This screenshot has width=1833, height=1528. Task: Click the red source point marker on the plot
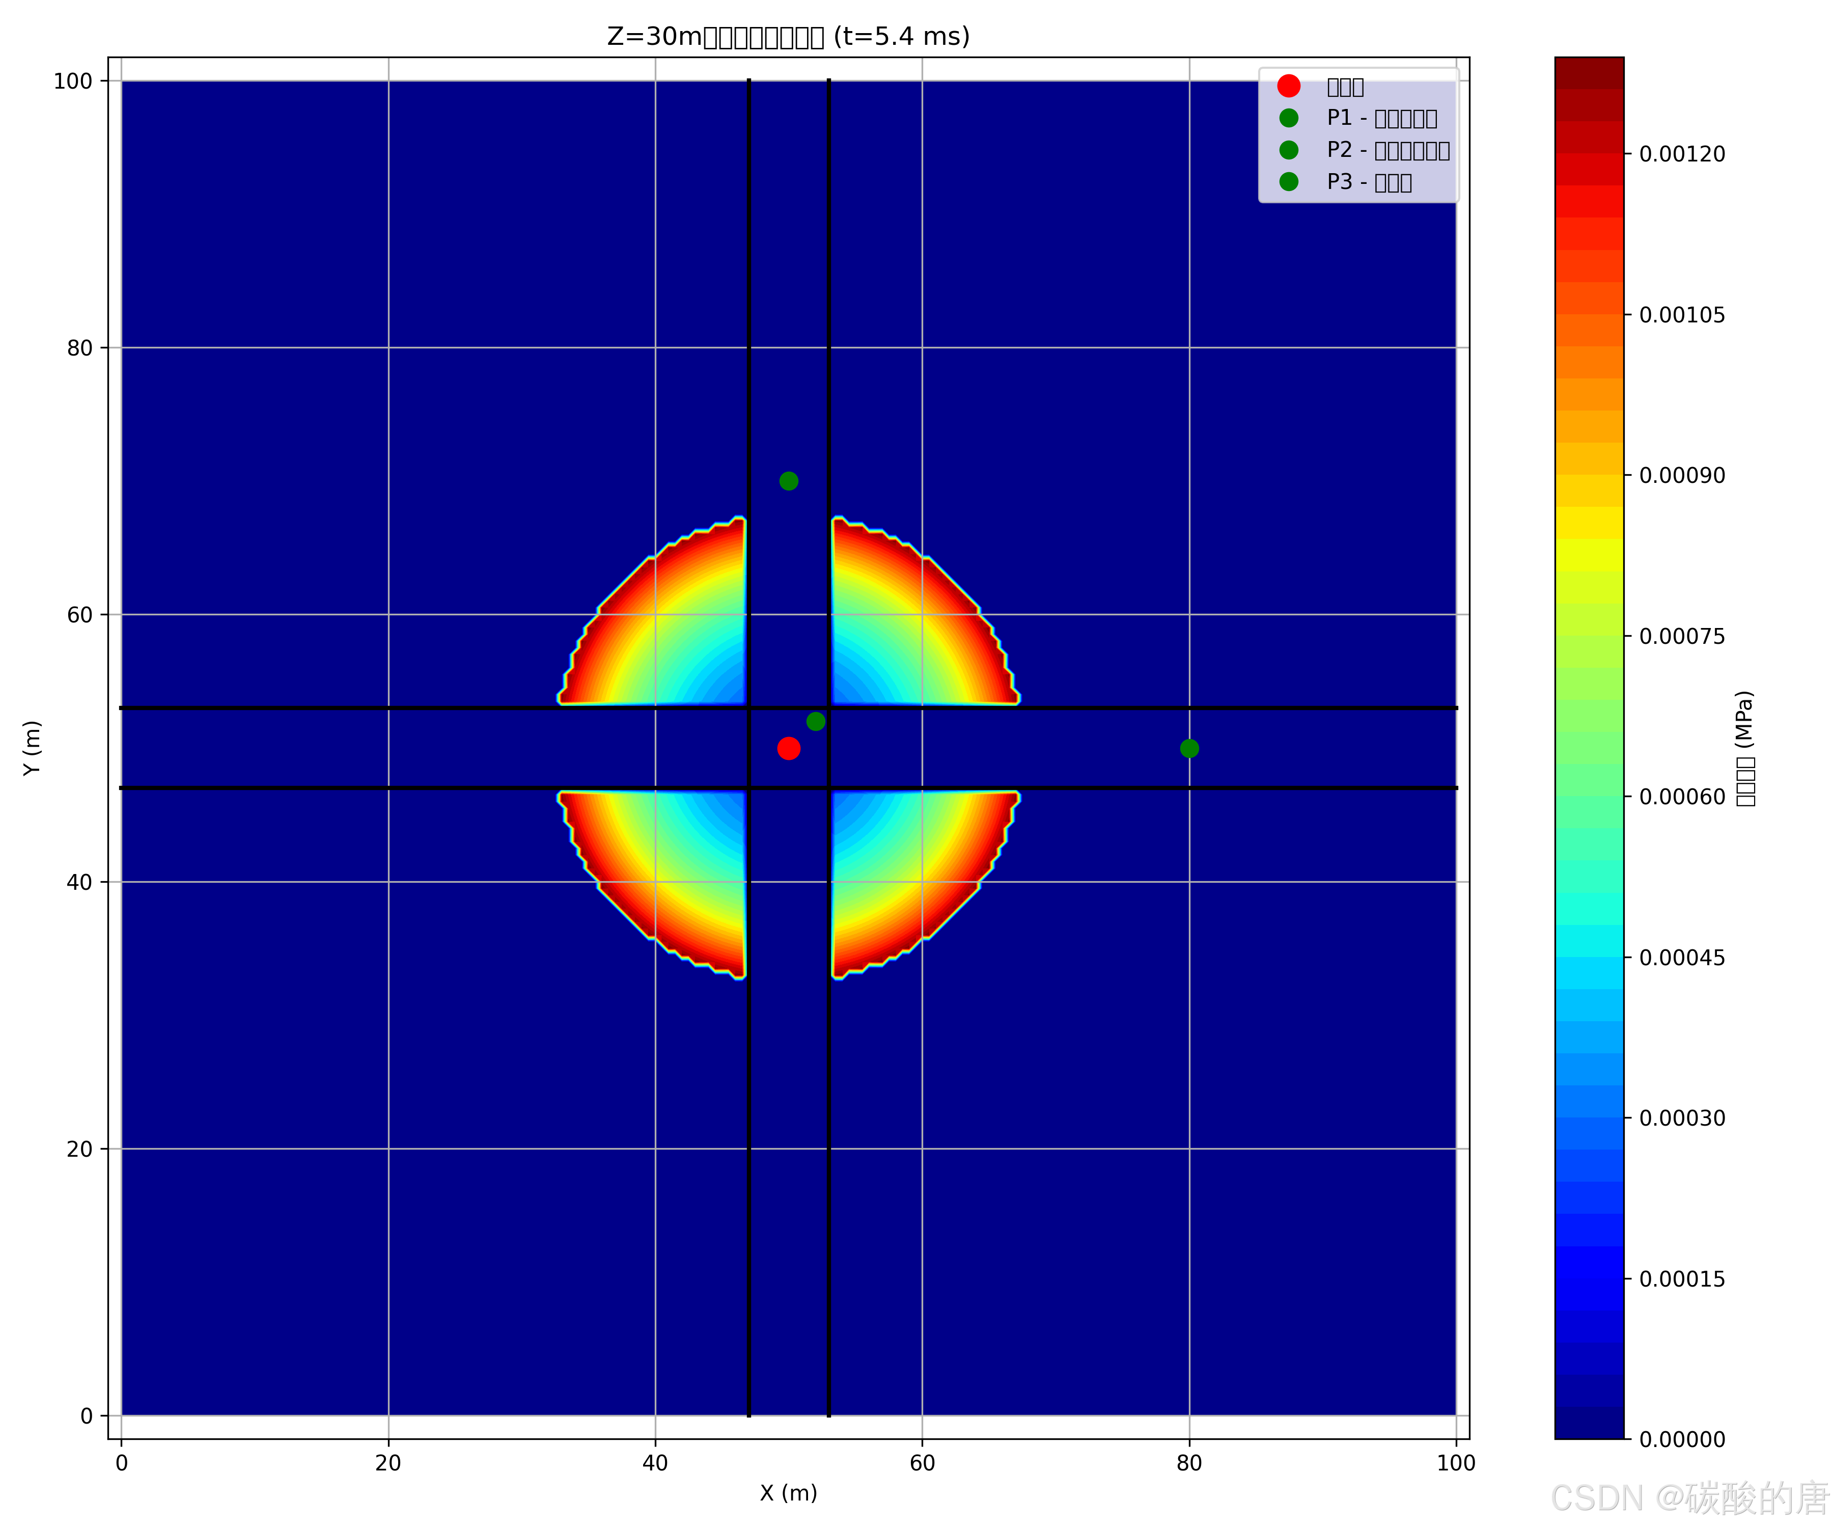coord(788,748)
